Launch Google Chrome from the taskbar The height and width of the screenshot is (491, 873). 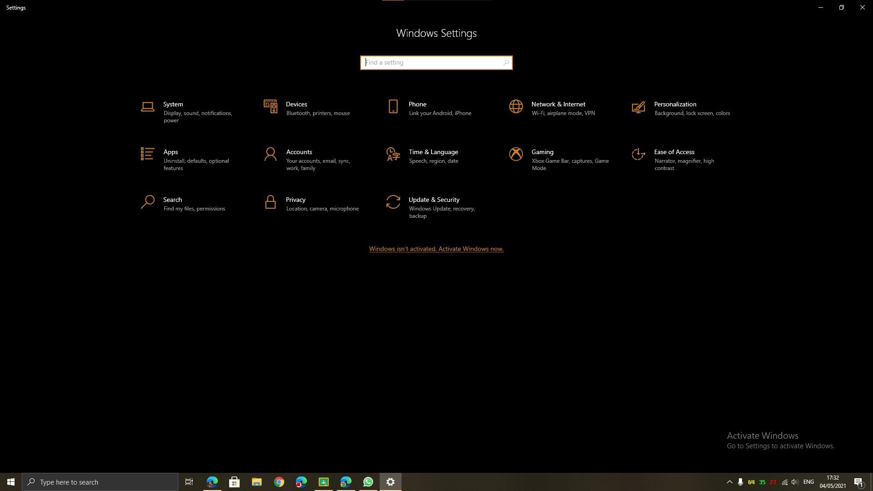click(x=279, y=482)
